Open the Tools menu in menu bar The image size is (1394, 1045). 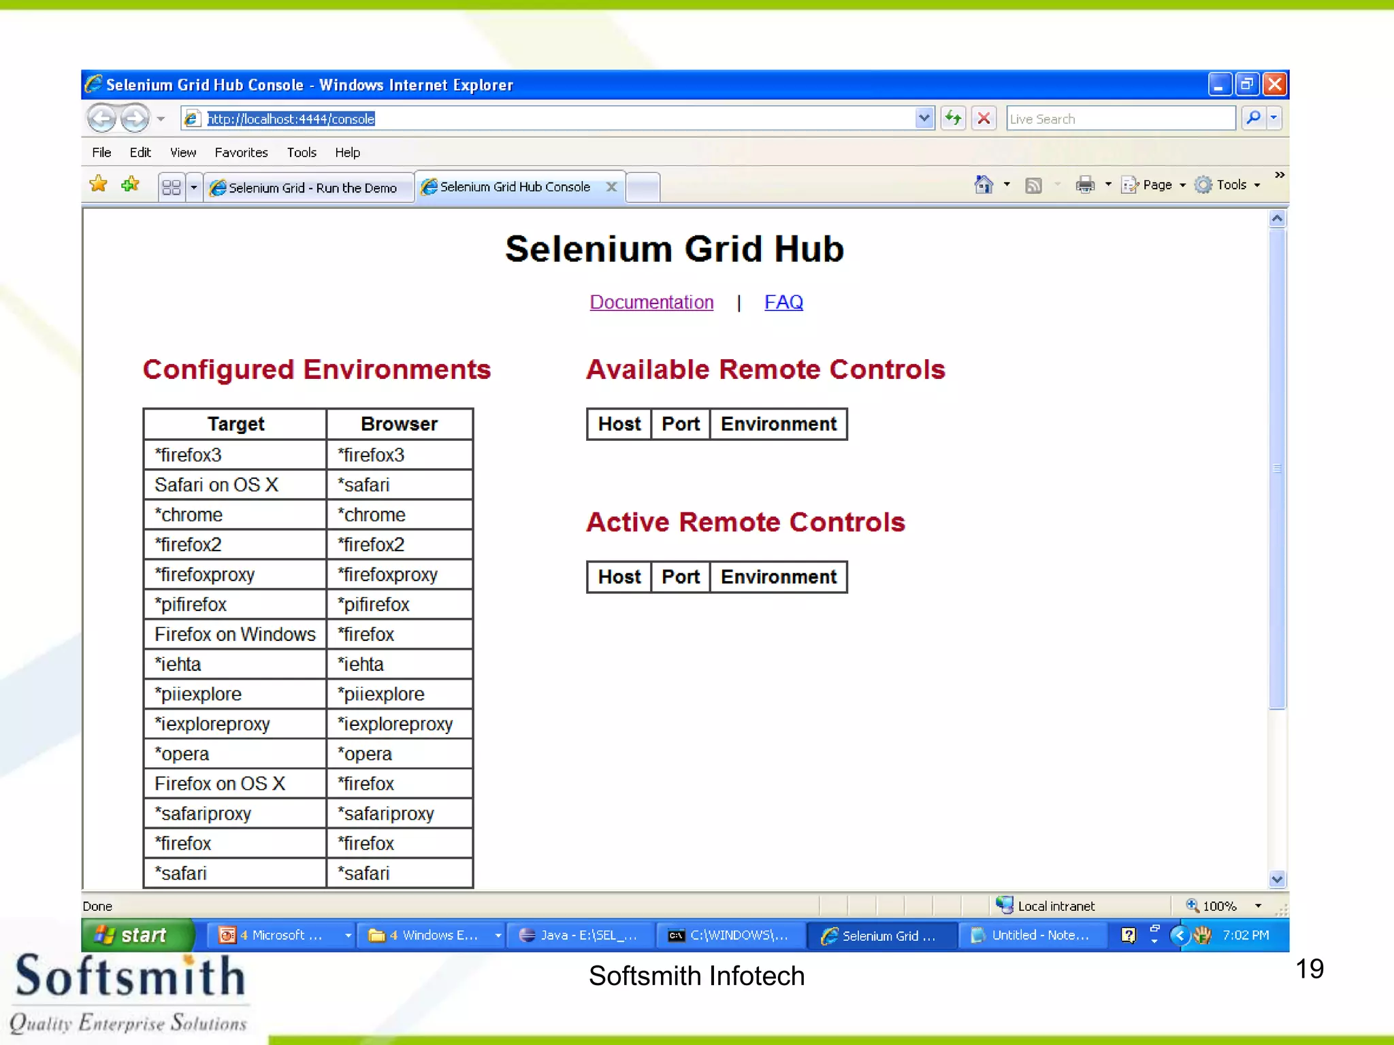pyautogui.click(x=302, y=152)
